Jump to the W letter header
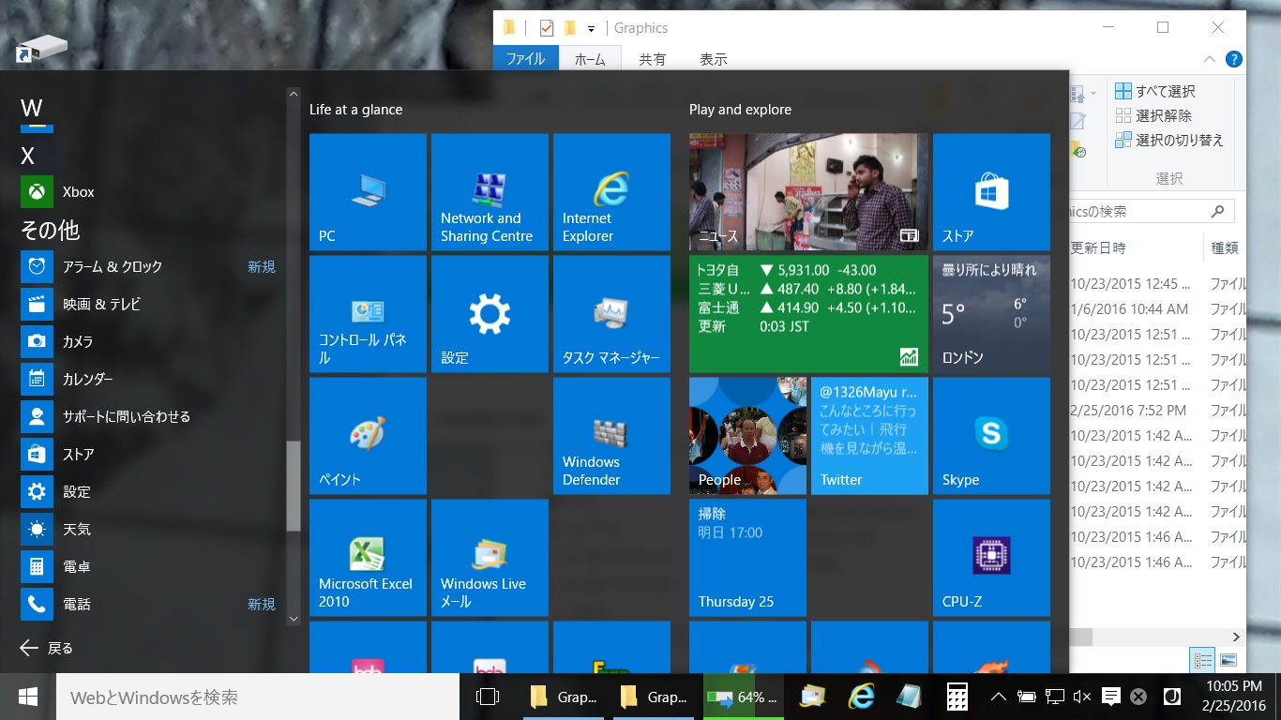This screenshot has width=1281, height=720. [32, 108]
